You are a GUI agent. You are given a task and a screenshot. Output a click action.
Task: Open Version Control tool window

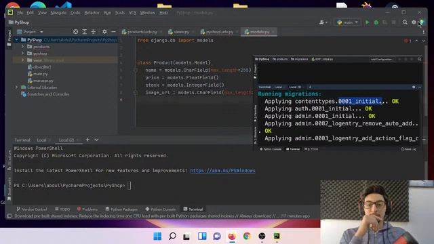32,209
